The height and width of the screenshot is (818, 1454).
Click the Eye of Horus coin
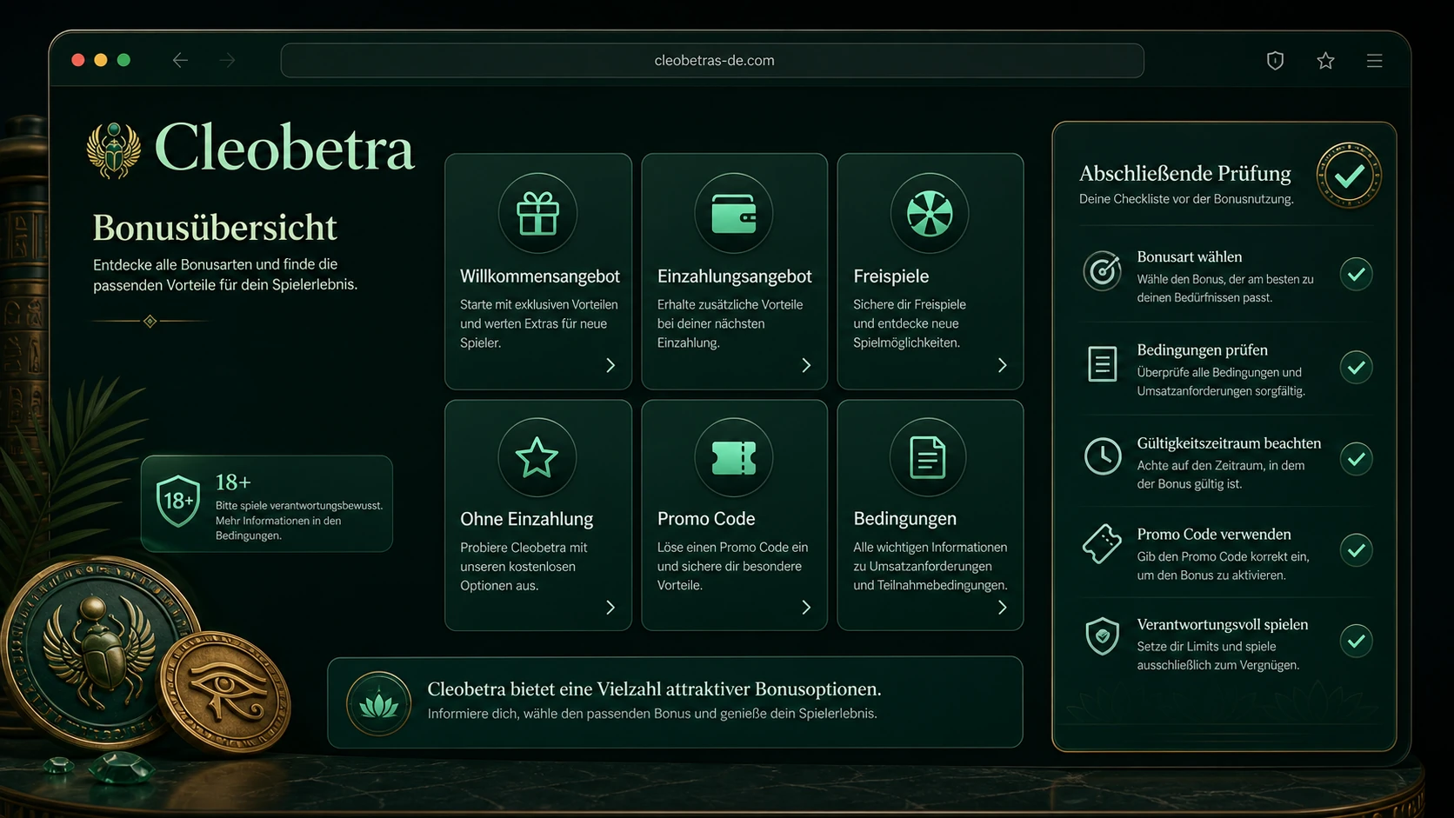pyautogui.click(x=226, y=692)
